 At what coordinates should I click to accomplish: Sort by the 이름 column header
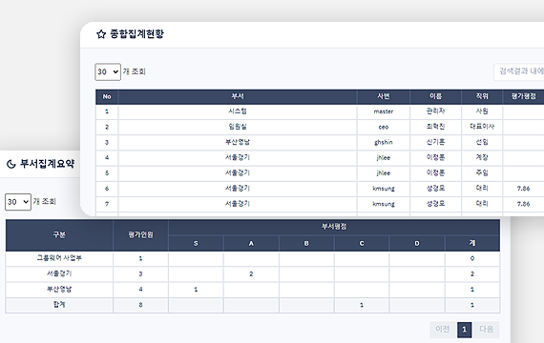pos(436,96)
